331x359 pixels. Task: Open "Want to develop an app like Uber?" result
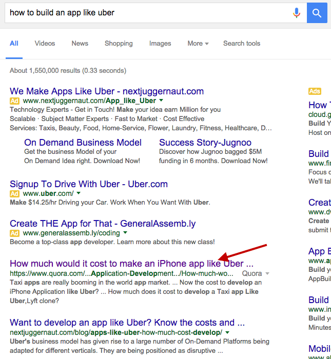(x=127, y=323)
